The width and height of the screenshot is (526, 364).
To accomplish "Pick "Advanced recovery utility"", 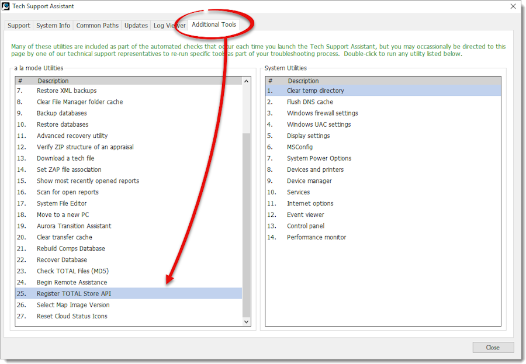I will (x=129, y=136).
